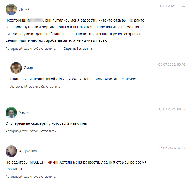The width and height of the screenshot is (194, 184).
Task: Click the up arrow next to 'Скрыть 1 ответ'
Action: [92, 49]
